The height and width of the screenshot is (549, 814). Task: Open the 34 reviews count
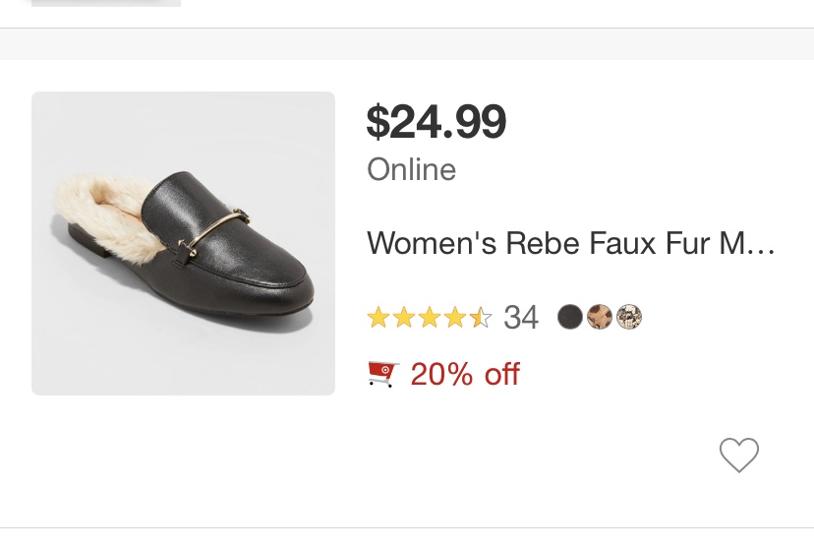click(521, 318)
